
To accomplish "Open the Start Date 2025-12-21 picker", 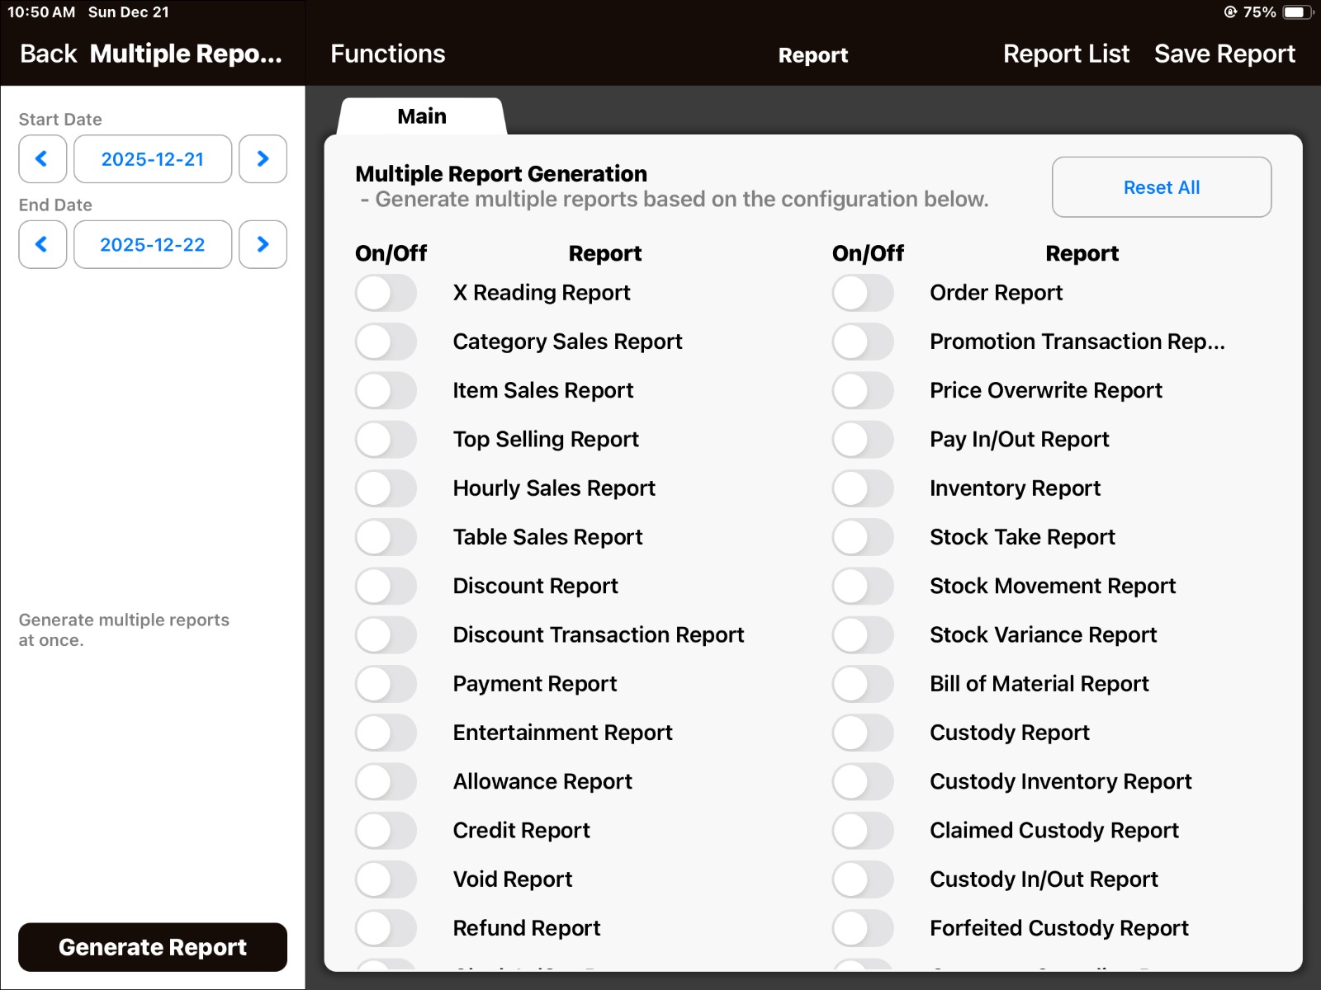I will [152, 159].
